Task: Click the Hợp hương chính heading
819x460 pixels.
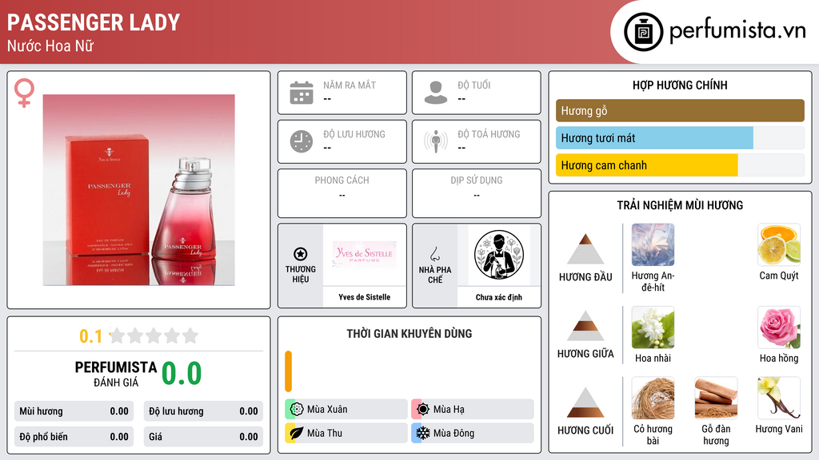Action: tap(680, 85)
